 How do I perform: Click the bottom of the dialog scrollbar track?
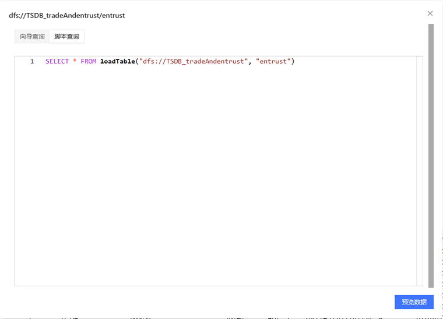[431, 283]
